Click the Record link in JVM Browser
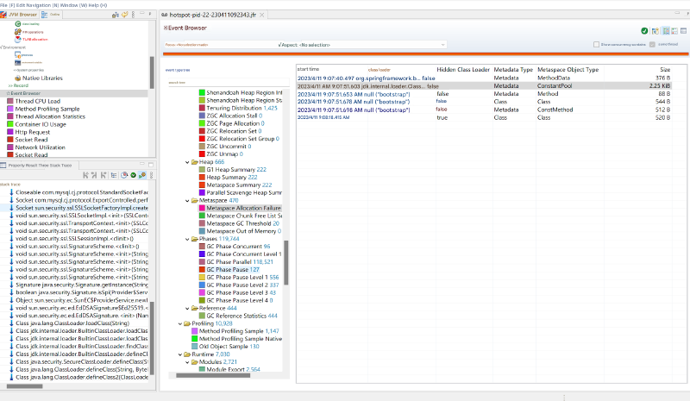This screenshot has width=690, height=401. pos(20,85)
